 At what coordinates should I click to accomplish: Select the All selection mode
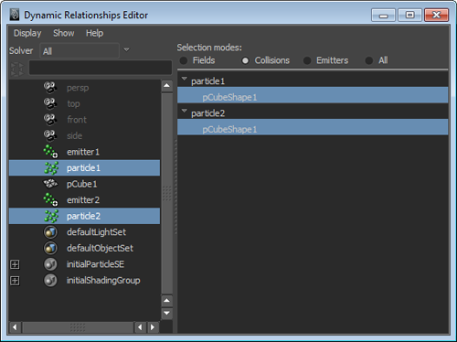coord(369,60)
